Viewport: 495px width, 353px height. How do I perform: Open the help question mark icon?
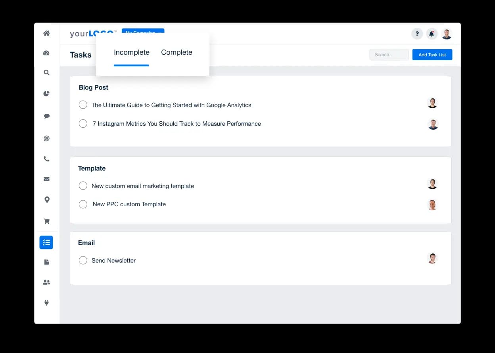417,34
